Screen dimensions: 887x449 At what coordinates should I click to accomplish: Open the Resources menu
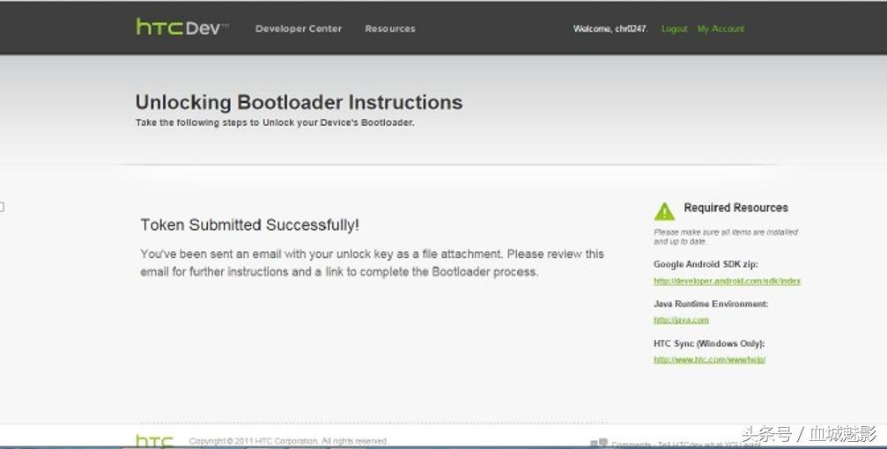point(389,28)
